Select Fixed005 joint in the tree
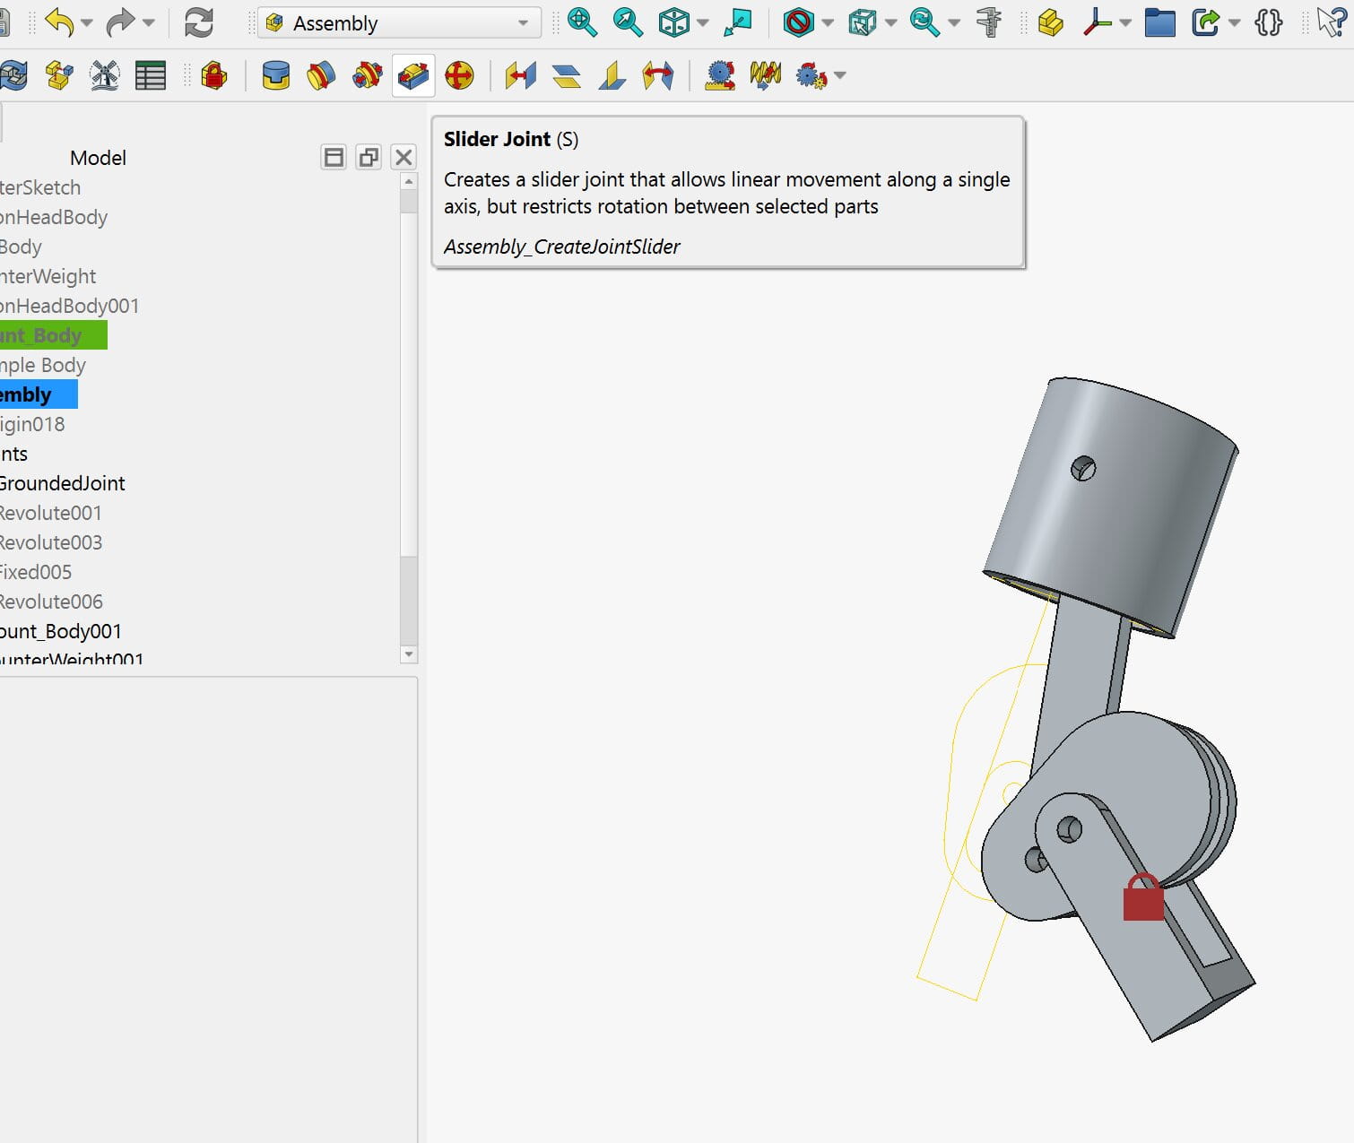Viewport: 1354px width, 1143px height. click(x=36, y=572)
